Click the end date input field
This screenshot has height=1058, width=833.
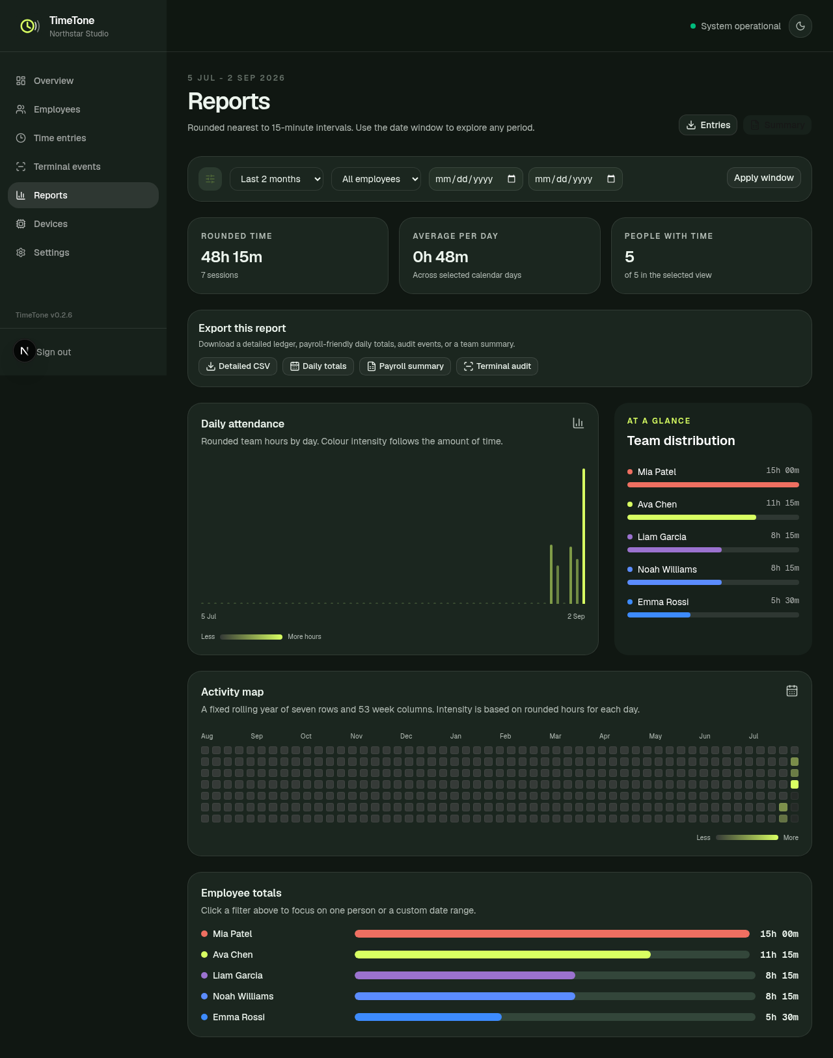575,179
